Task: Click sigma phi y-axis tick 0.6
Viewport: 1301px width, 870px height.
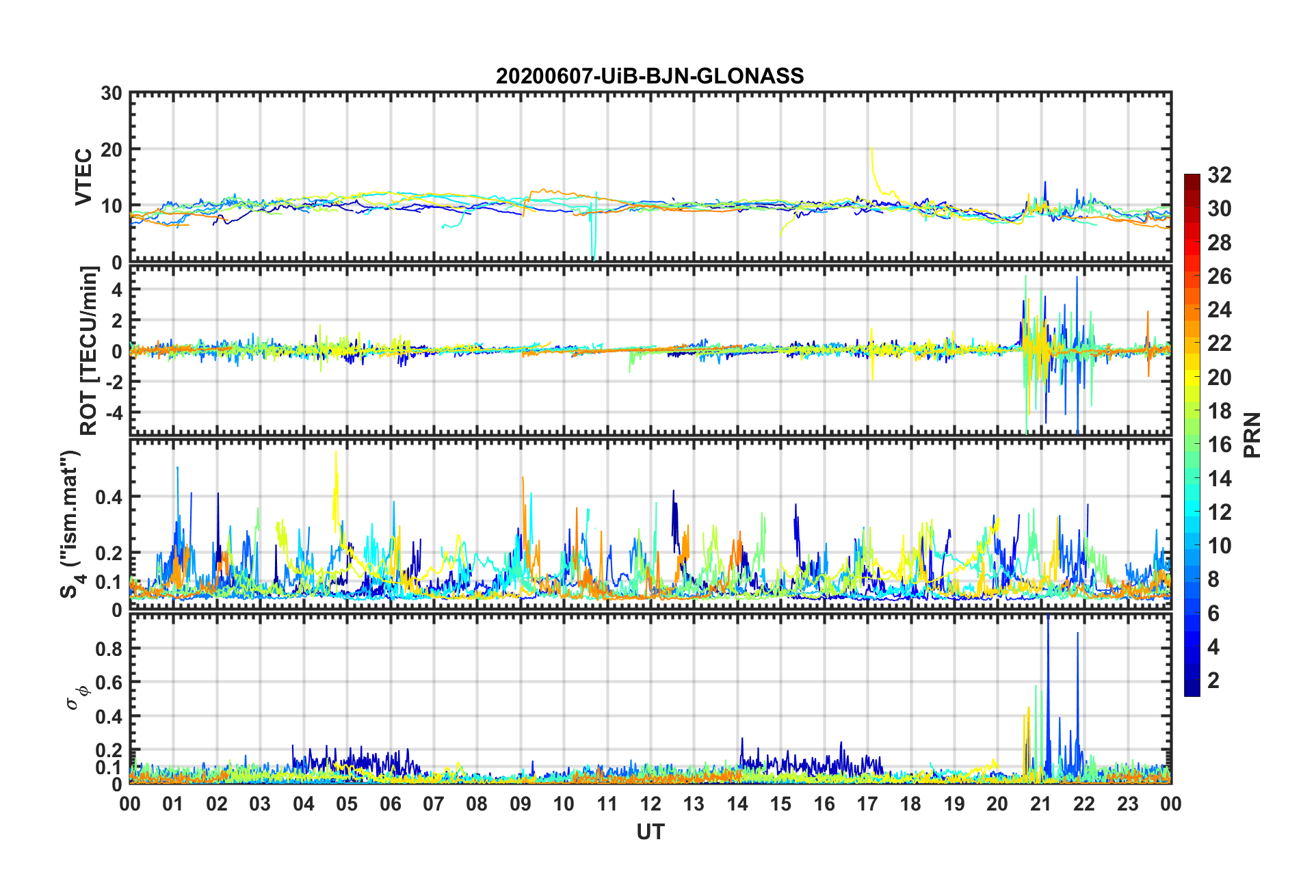Action: (109, 683)
